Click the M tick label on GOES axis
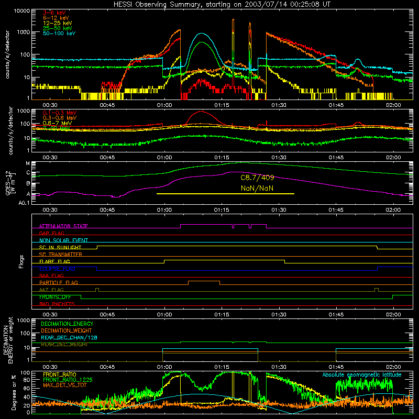This screenshot has width=419, height=419. click(x=28, y=163)
